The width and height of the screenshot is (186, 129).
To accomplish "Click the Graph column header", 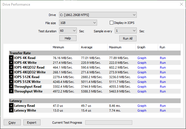I will 147,47.
